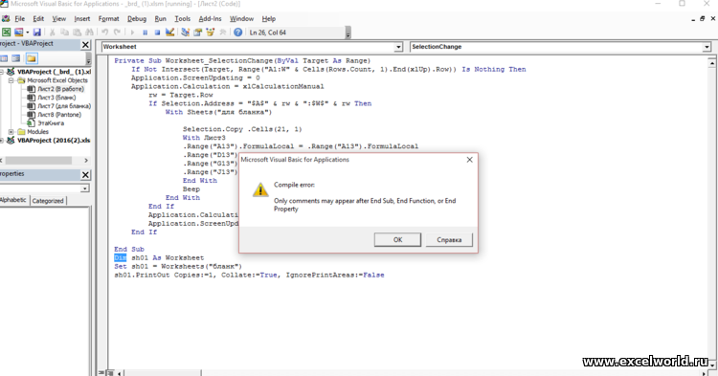Open the Debug menu

[137, 19]
